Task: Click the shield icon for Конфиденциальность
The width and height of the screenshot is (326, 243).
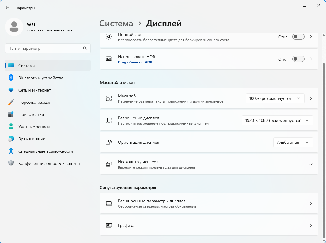Action: coord(11,163)
